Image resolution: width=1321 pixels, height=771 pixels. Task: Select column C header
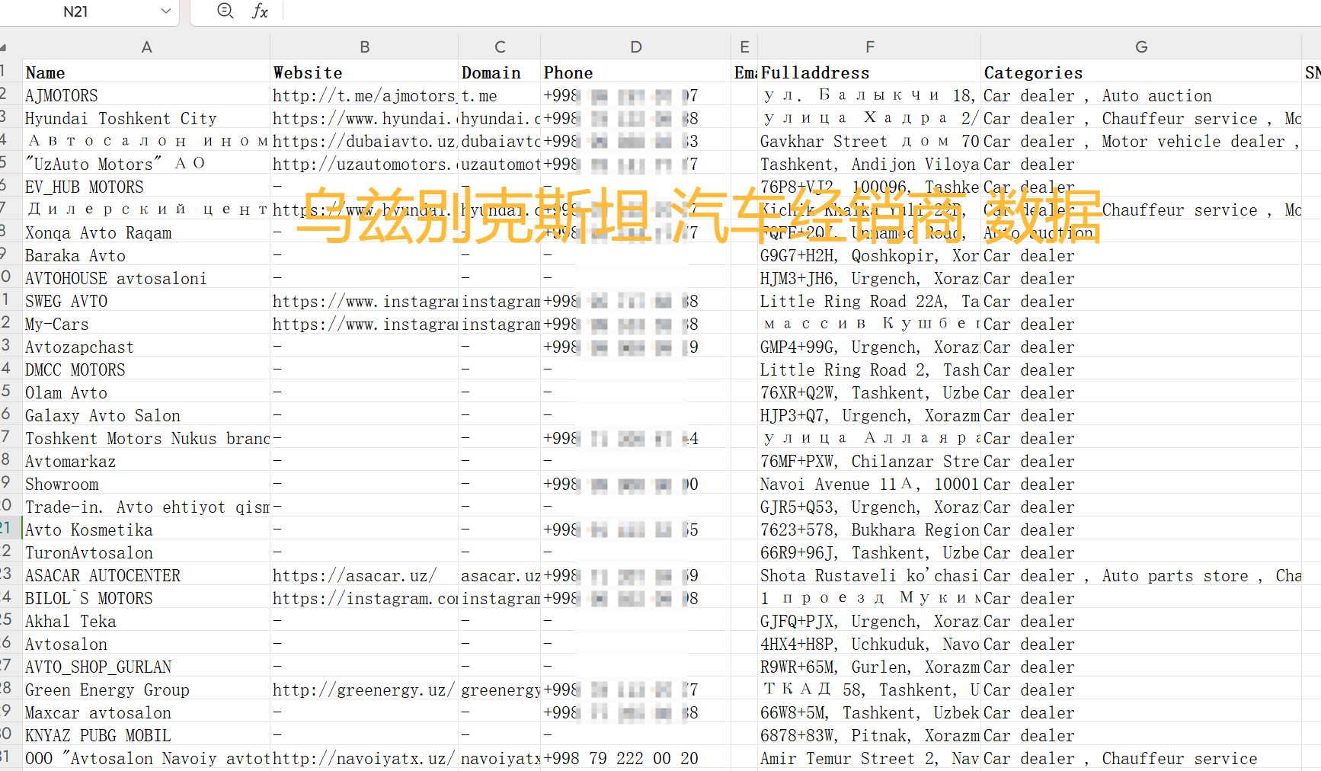click(x=500, y=47)
